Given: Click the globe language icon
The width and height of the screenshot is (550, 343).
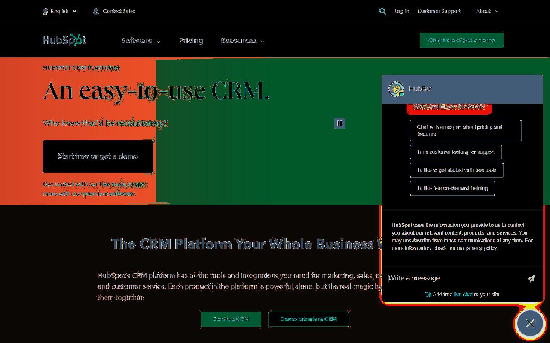Looking at the screenshot, I should click(45, 11).
